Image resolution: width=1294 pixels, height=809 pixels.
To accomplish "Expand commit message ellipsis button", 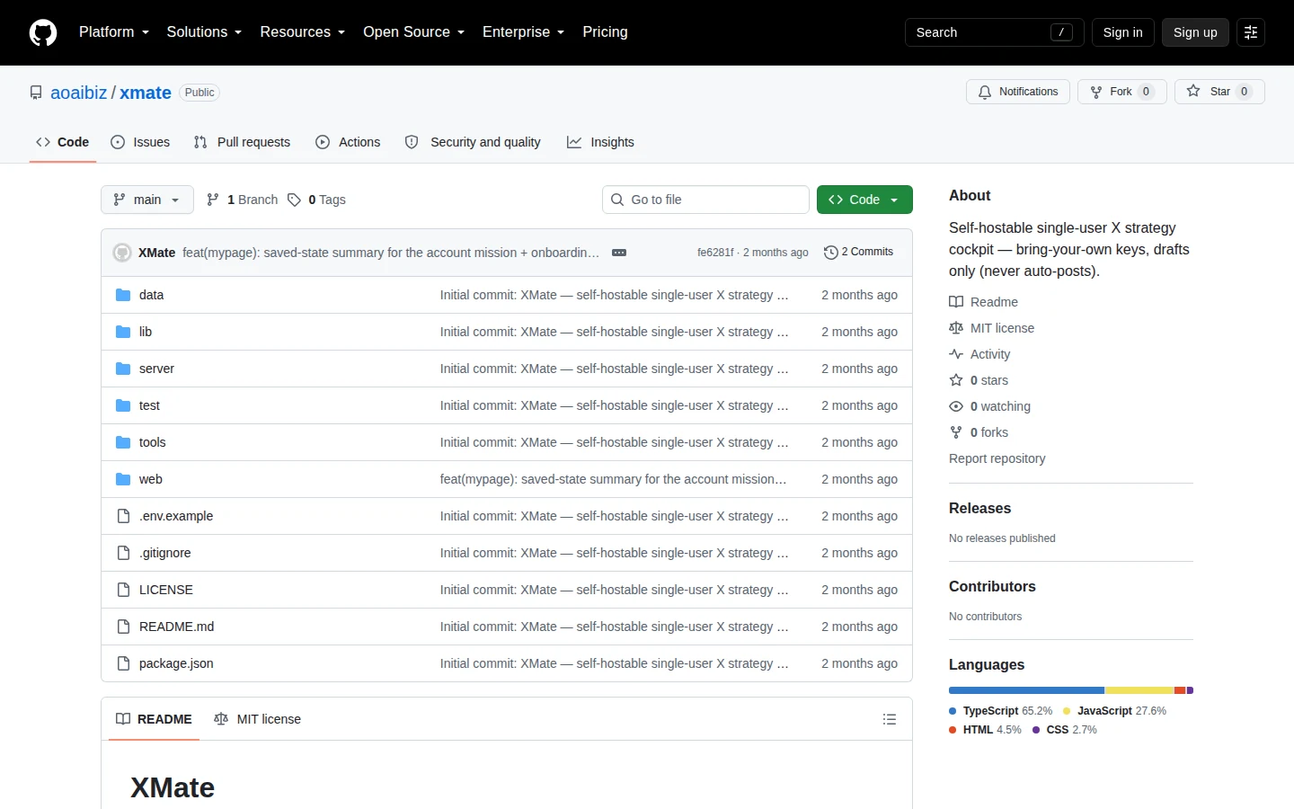I will tap(619, 253).
